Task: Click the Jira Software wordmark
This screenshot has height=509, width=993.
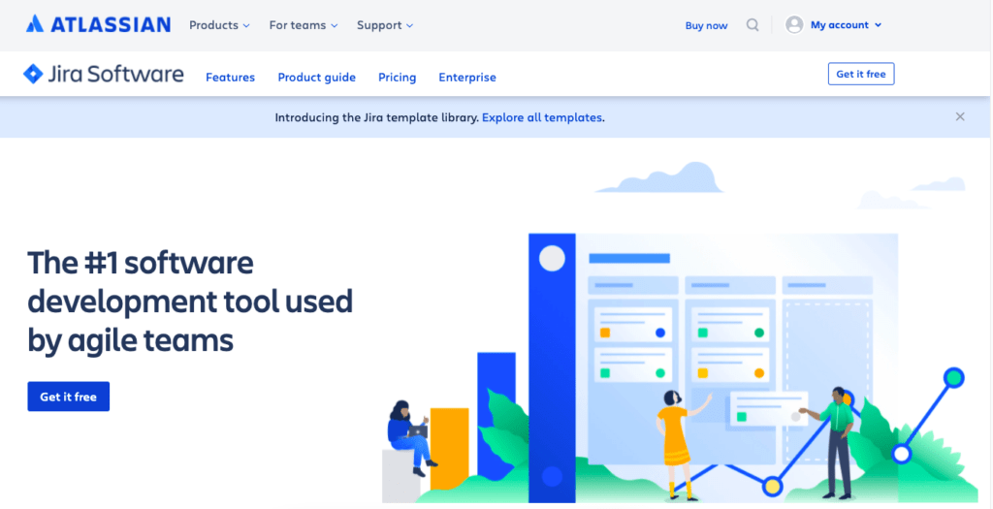Action: click(116, 74)
